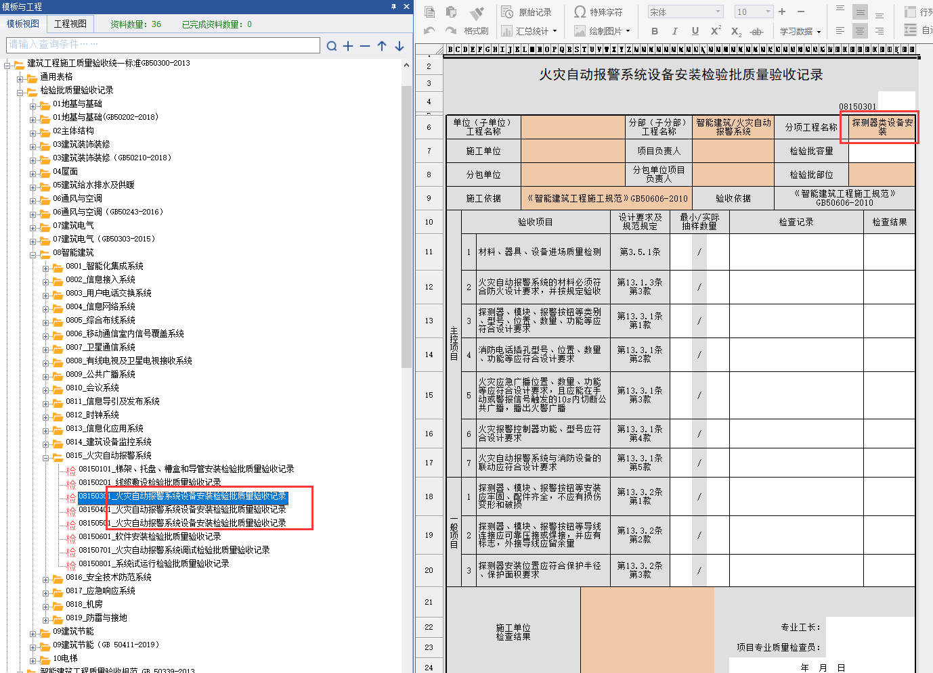Expand the 通用表格 tree node
Viewport: 933px width, 673px height.
[20, 79]
